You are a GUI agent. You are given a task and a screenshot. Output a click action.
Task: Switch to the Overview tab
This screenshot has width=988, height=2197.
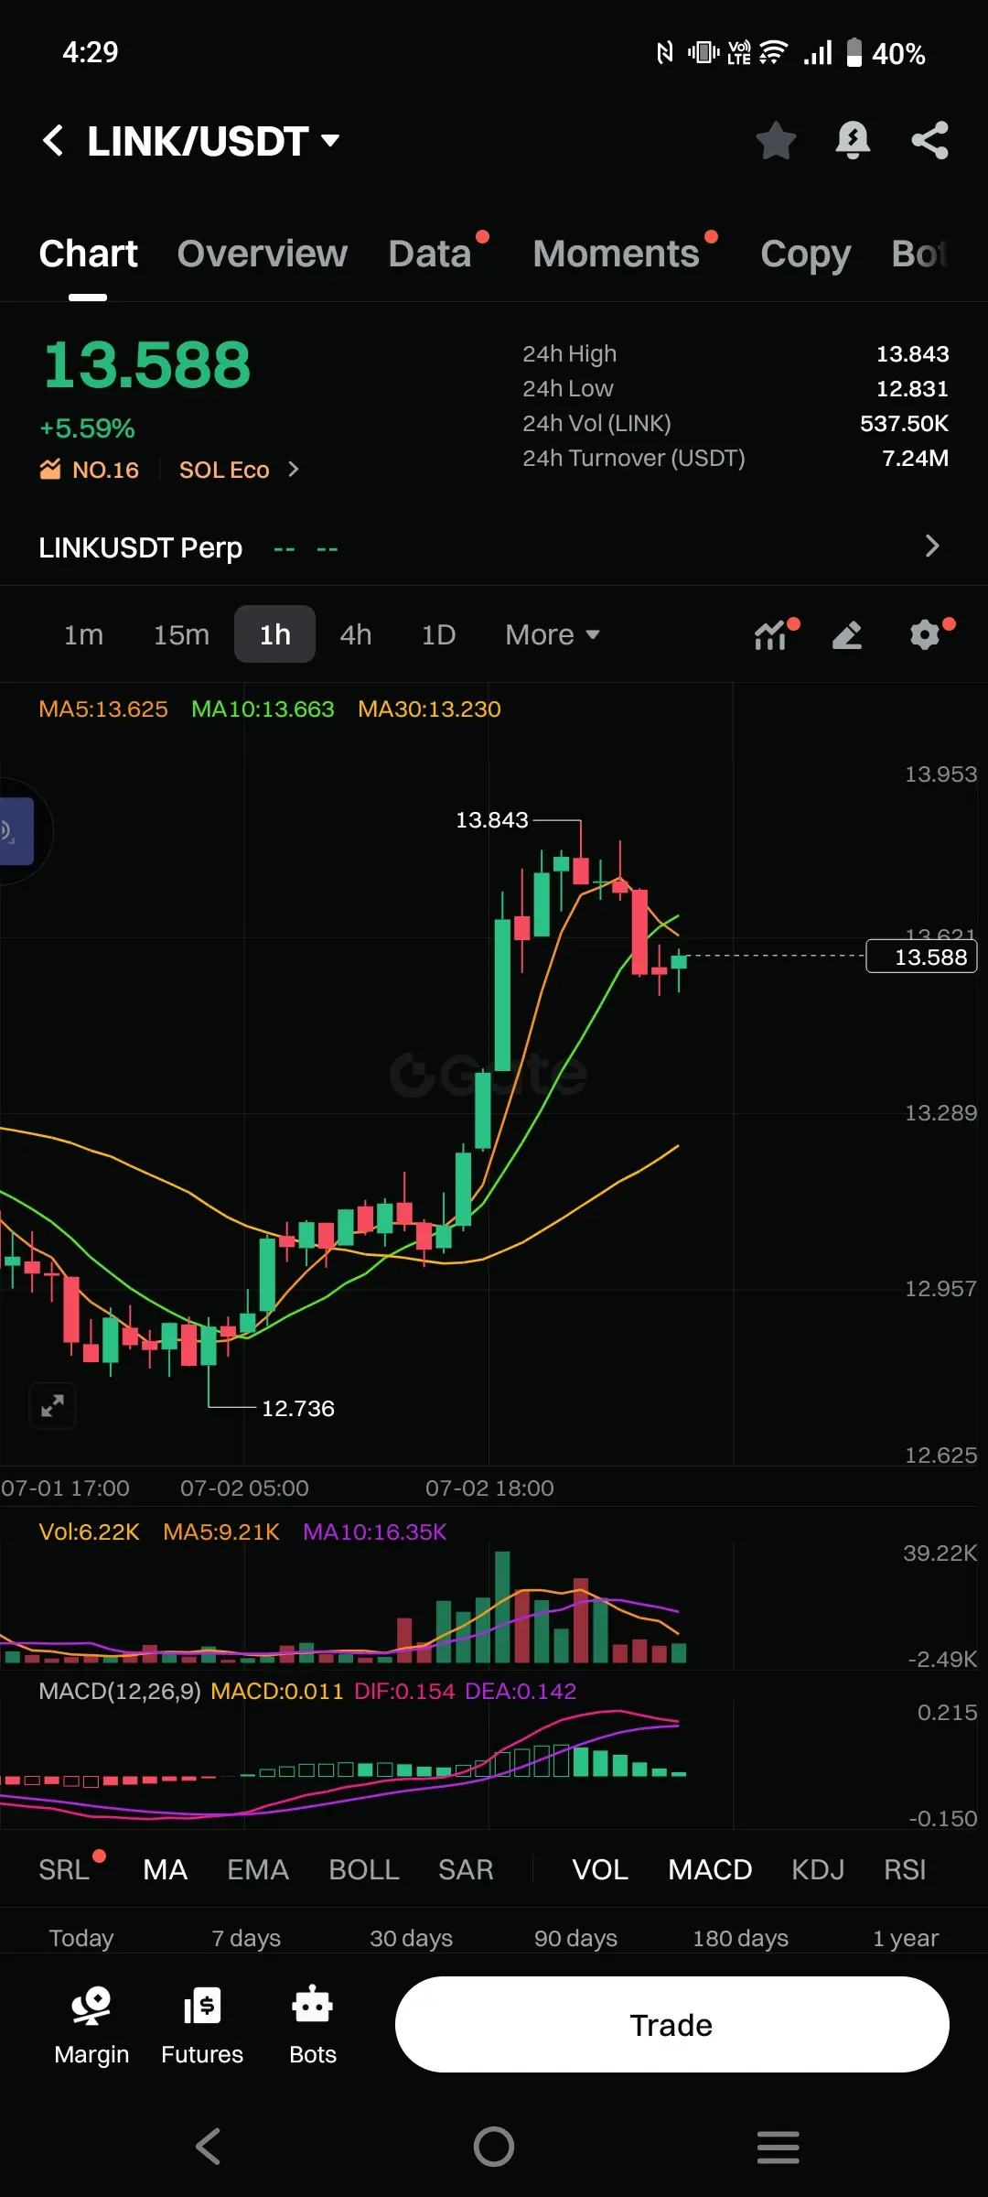tap(263, 254)
